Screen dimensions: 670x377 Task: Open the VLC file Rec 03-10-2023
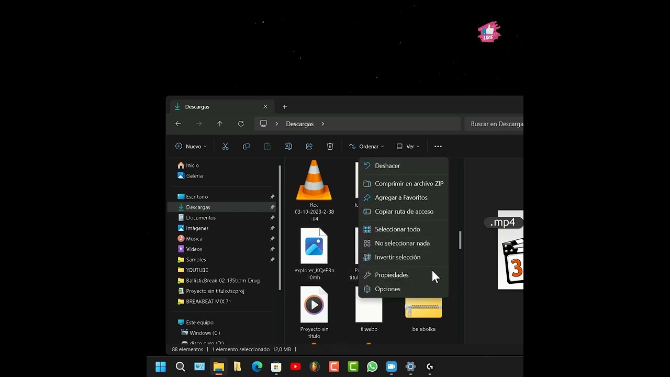[314, 191]
